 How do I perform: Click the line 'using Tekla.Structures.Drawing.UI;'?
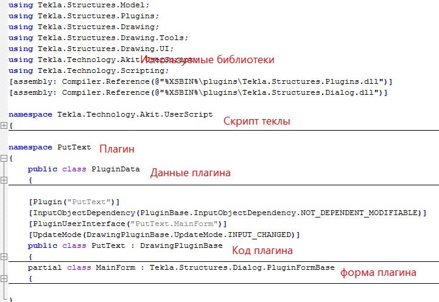coord(91,49)
